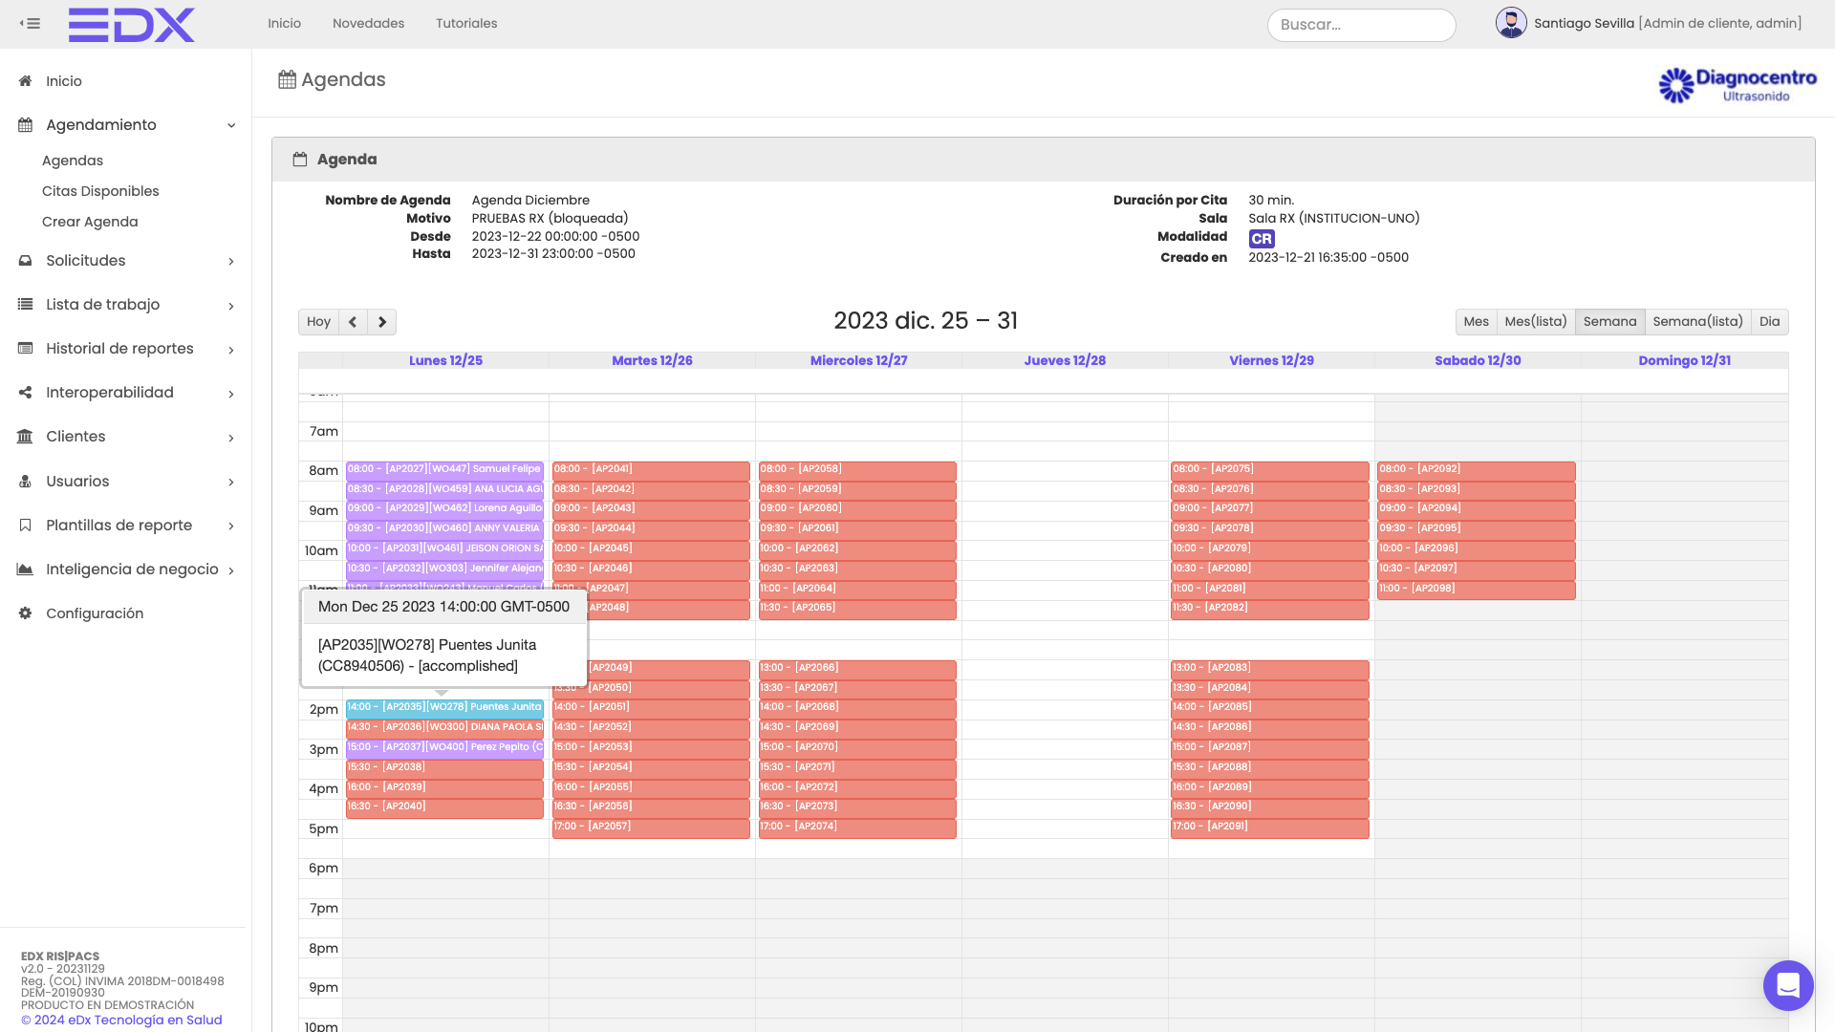The image size is (1835, 1032).
Task: Open the chat support bubble
Action: click(1788, 985)
